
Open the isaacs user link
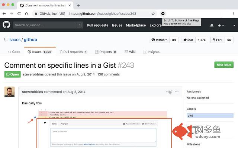(x=15, y=40)
